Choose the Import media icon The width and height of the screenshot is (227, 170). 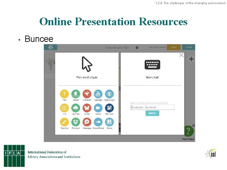click(x=76, y=94)
